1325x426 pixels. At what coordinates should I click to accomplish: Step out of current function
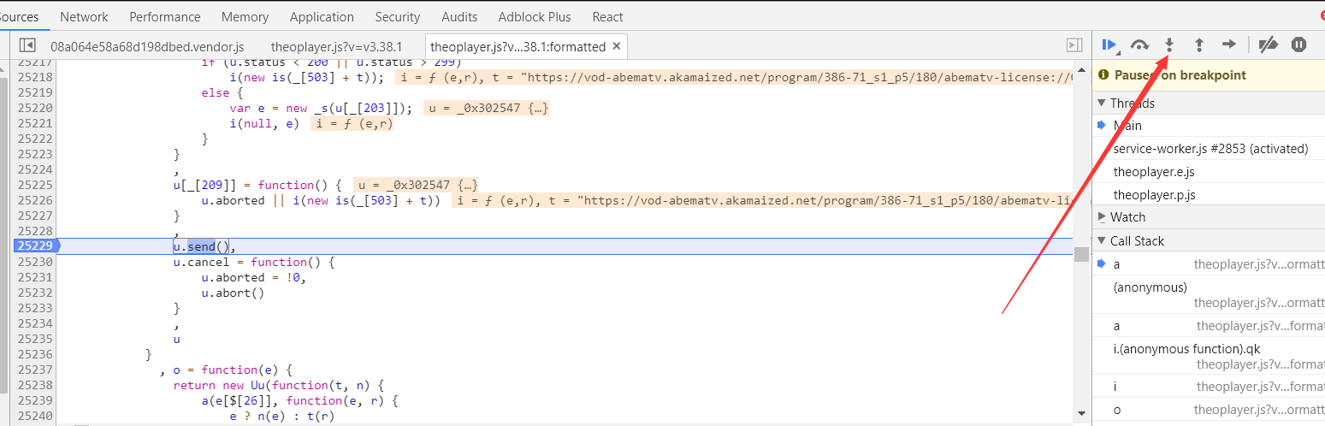(x=1199, y=44)
